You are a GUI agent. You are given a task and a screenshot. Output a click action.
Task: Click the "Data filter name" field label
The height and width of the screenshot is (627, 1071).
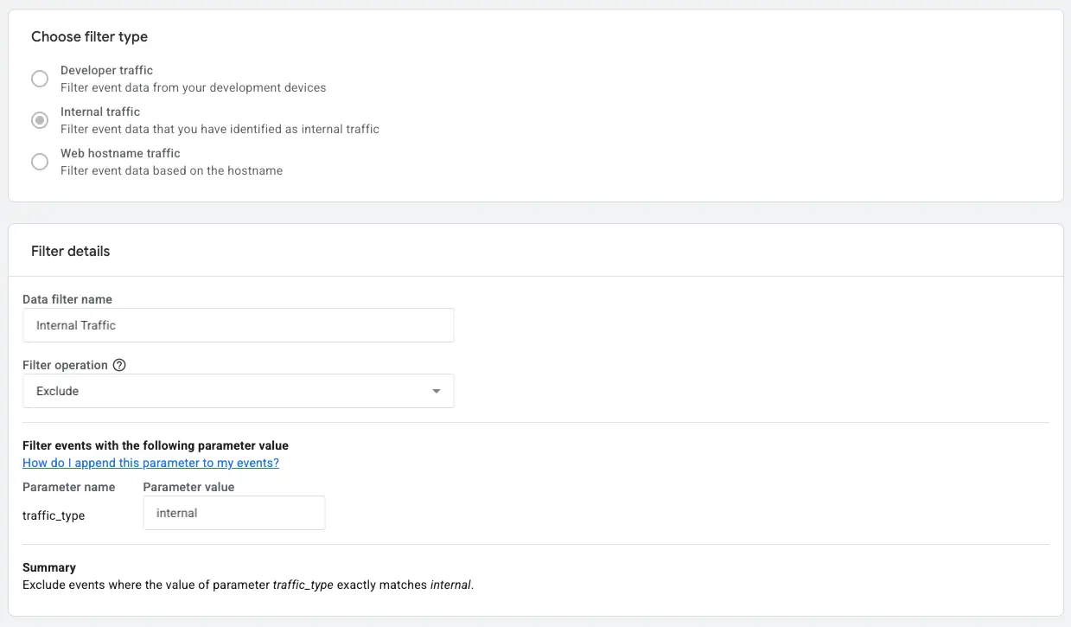point(67,299)
